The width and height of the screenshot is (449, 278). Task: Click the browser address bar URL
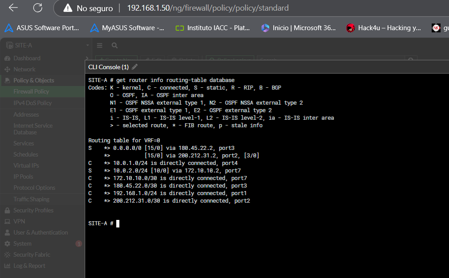coord(208,8)
